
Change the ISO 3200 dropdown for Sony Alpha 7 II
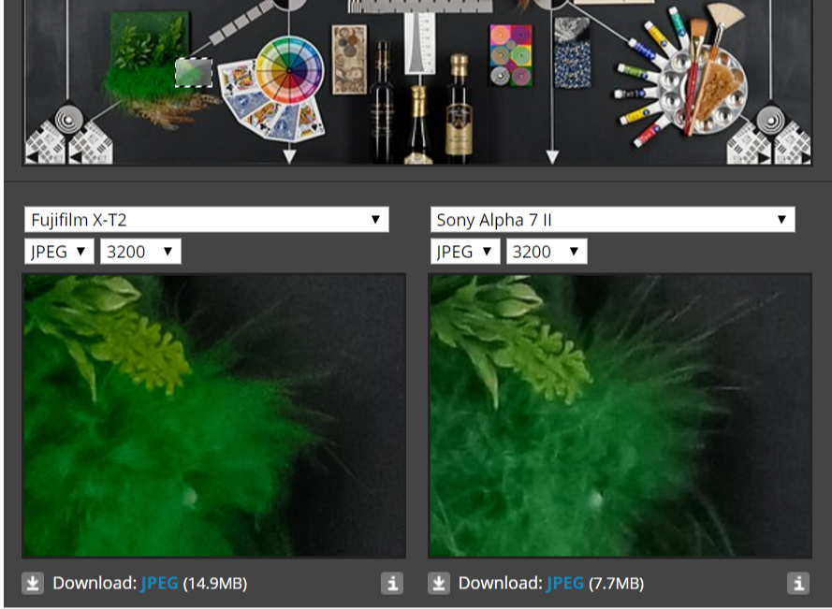point(547,252)
